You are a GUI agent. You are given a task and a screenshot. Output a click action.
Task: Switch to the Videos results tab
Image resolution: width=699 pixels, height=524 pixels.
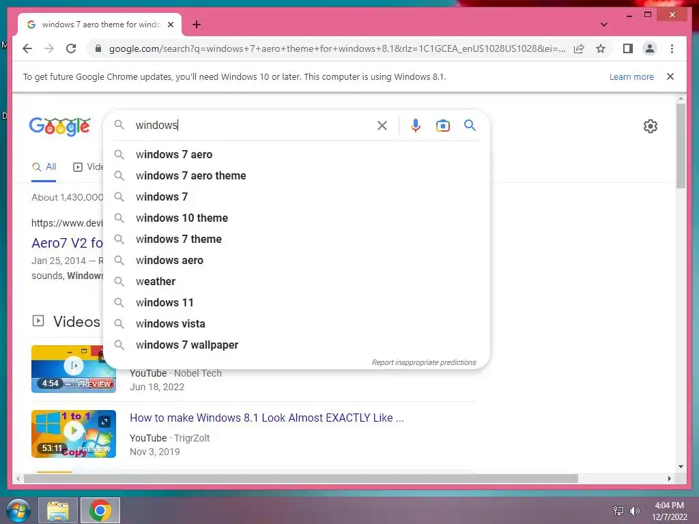tap(88, 167)
